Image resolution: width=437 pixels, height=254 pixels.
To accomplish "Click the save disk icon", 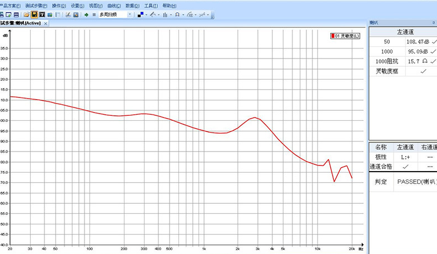I will coord(34,14).
